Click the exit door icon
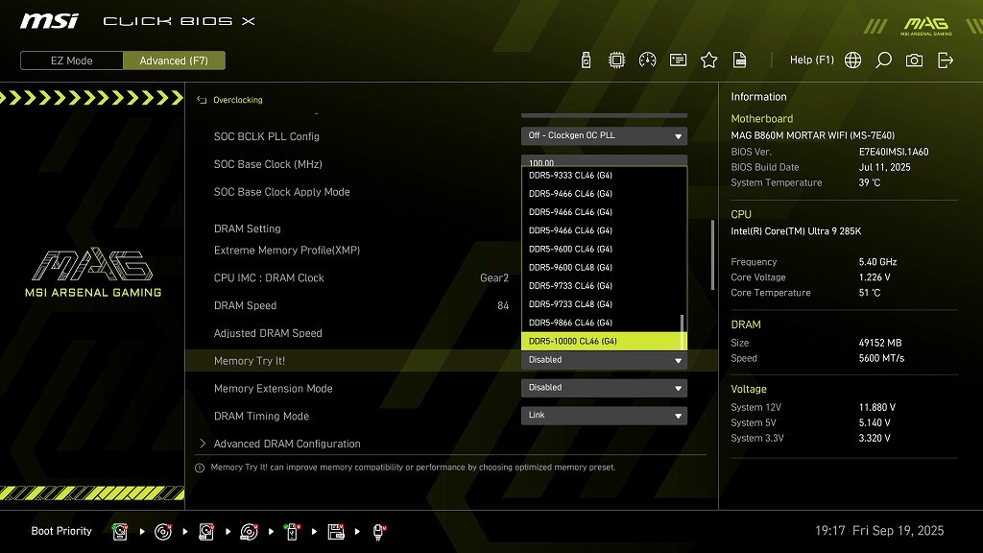Image resolution: width=983 pixels, height=553 pixels. click(946, 60)
